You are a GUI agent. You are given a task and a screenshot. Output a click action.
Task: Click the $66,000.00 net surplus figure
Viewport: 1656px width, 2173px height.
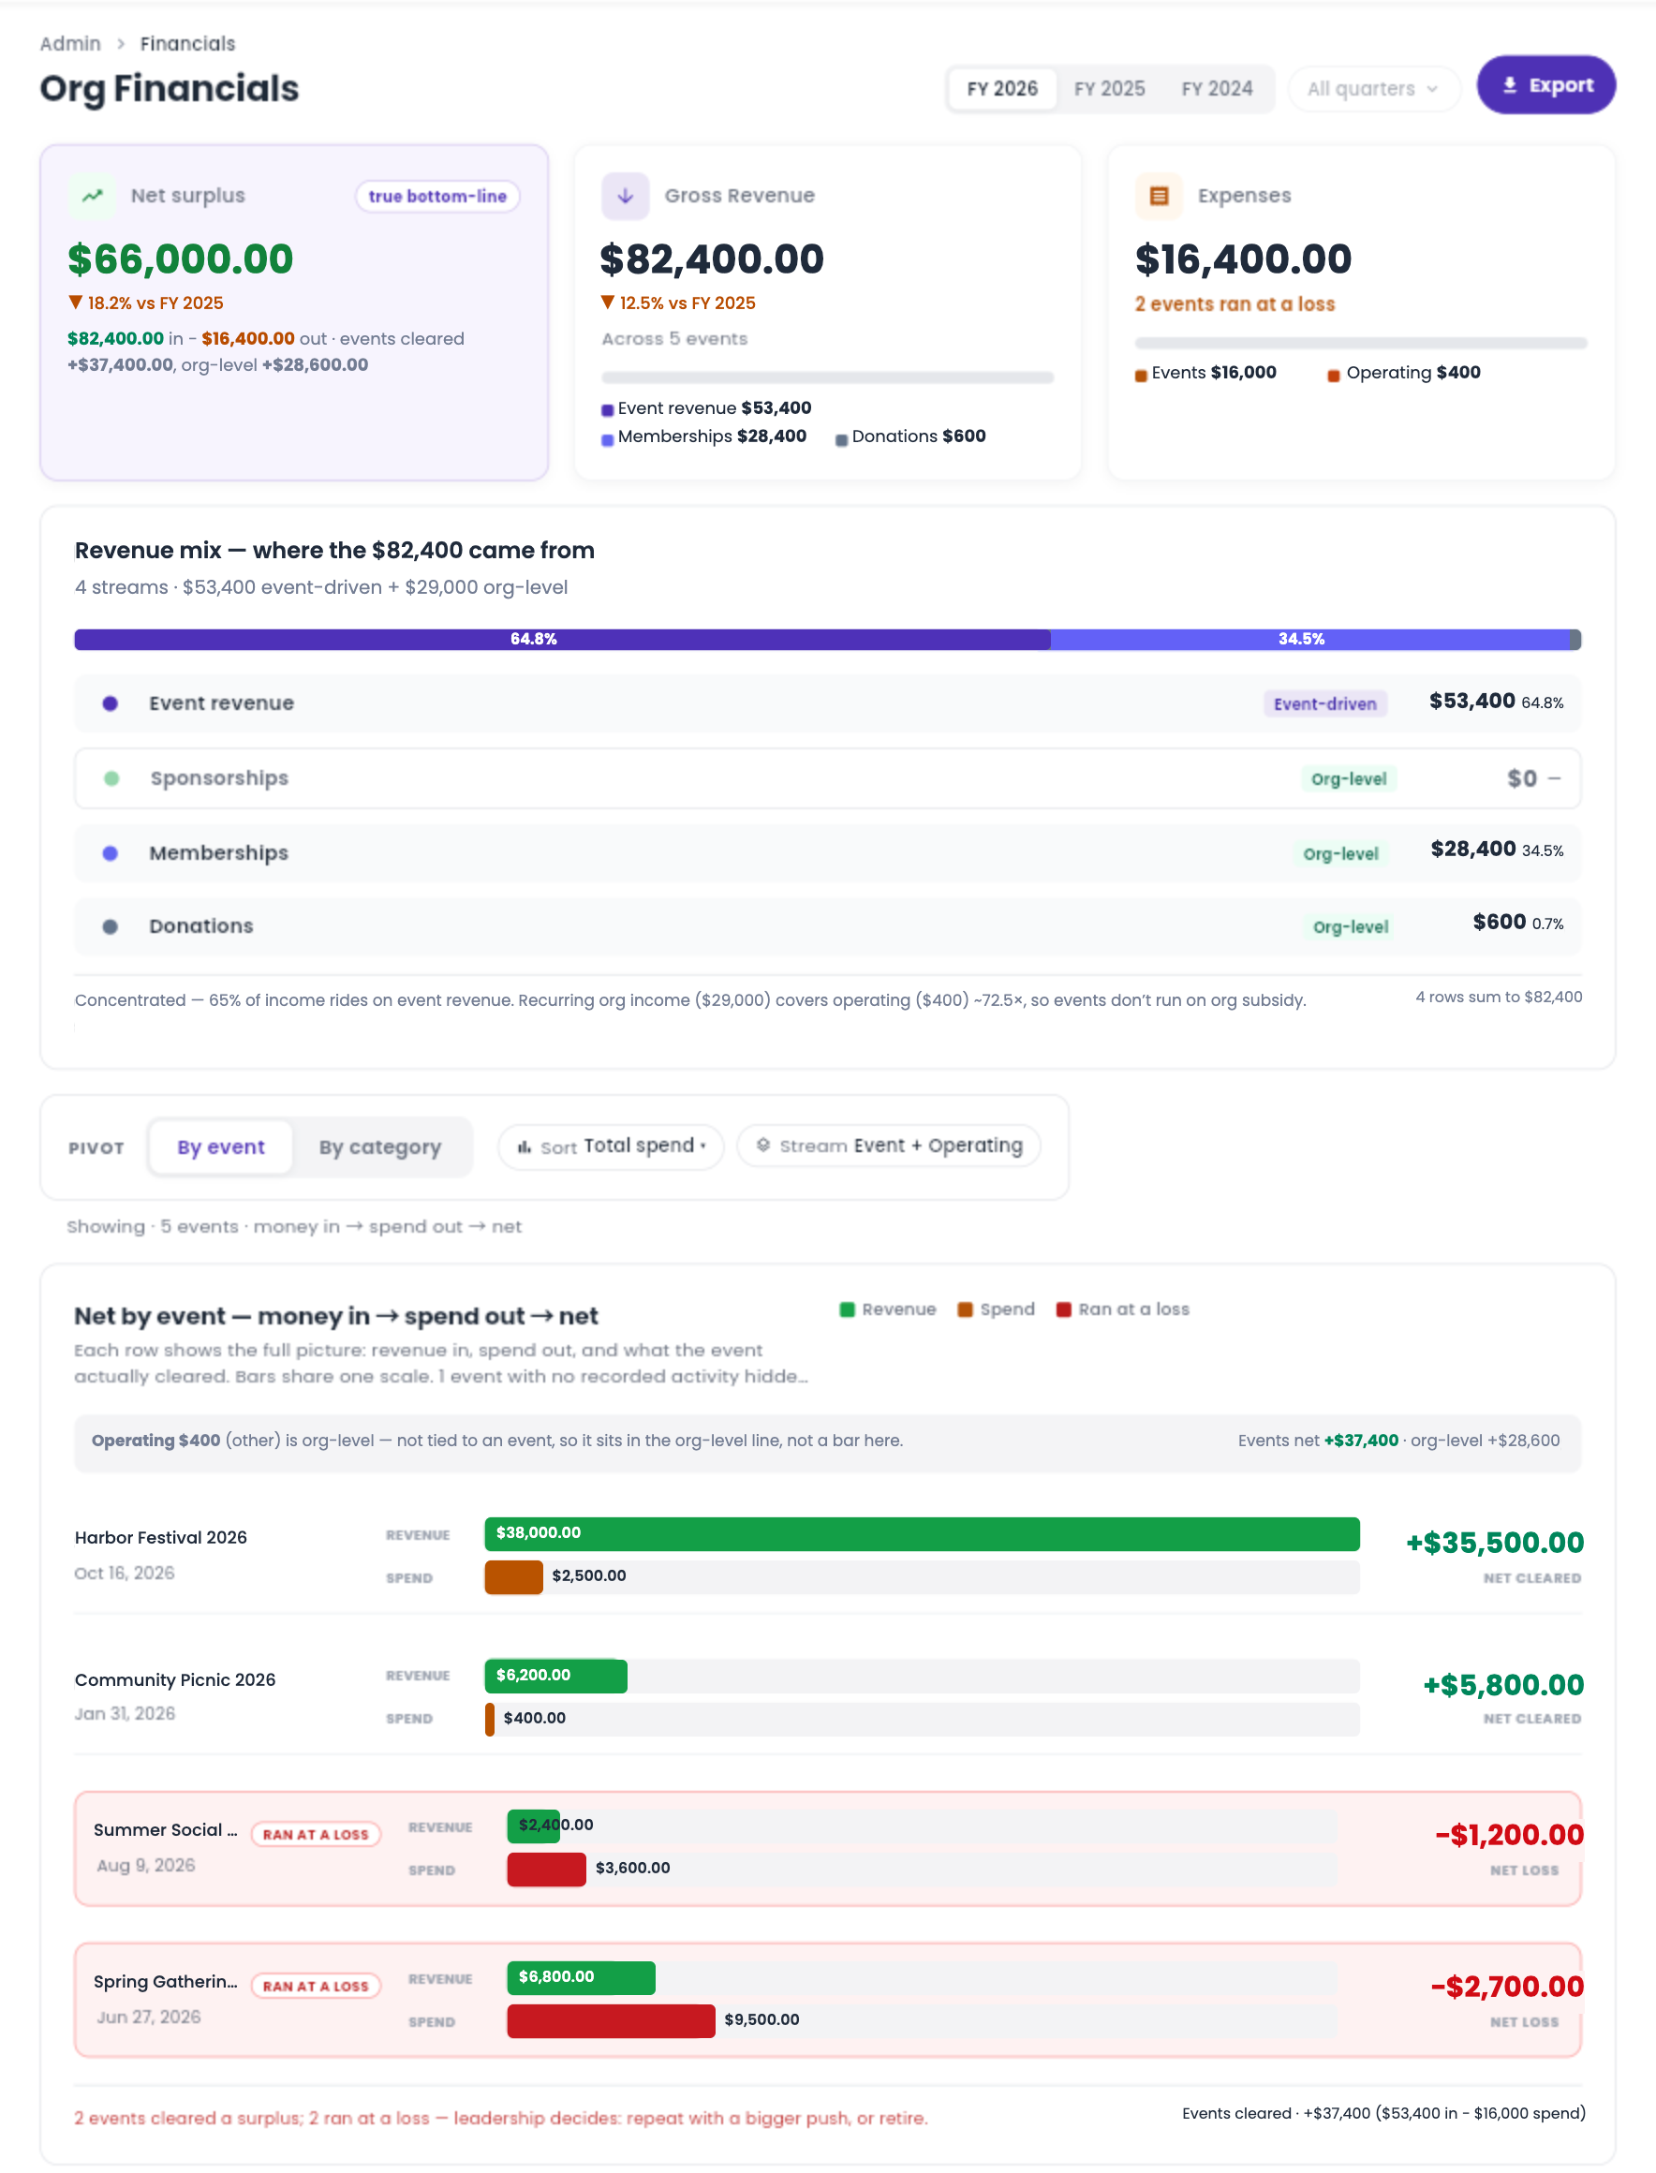click(181, 259)
